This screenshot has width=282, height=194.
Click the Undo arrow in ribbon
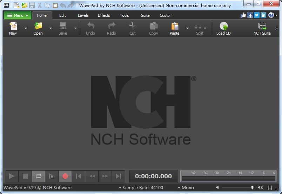90,26
